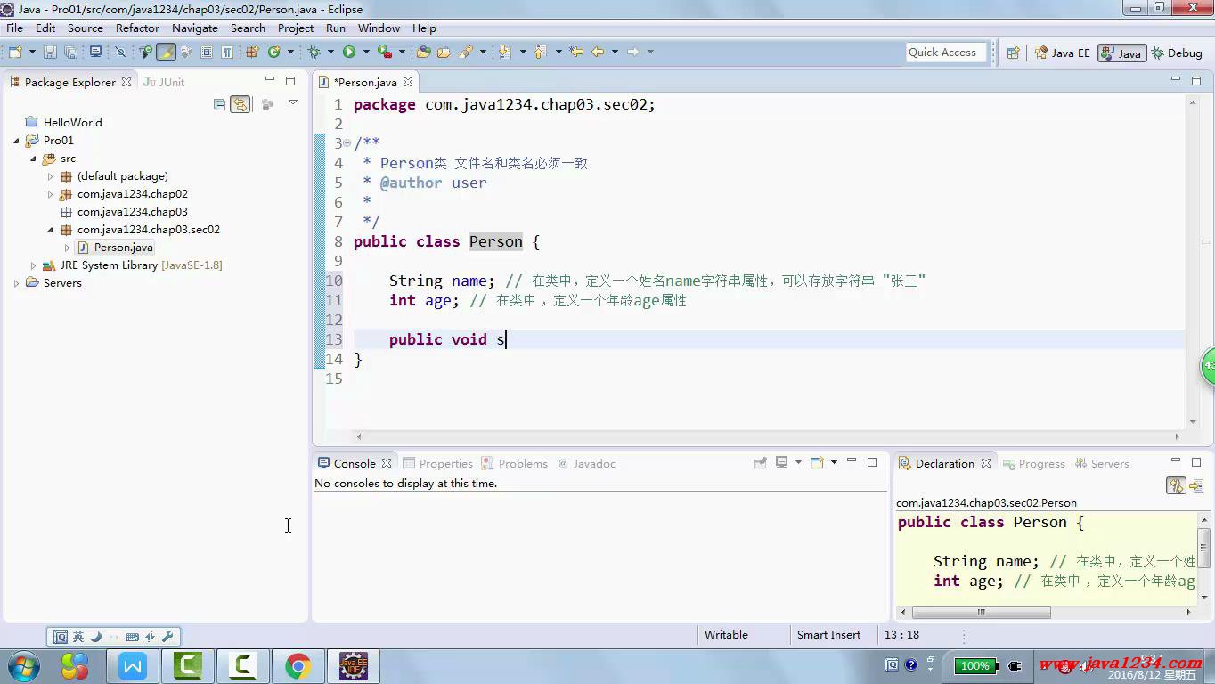Image resolution: width=1215 pixels, height=684 pixels.
Task: Select the Java perspective button
Action: click(x=1121, y=53)
